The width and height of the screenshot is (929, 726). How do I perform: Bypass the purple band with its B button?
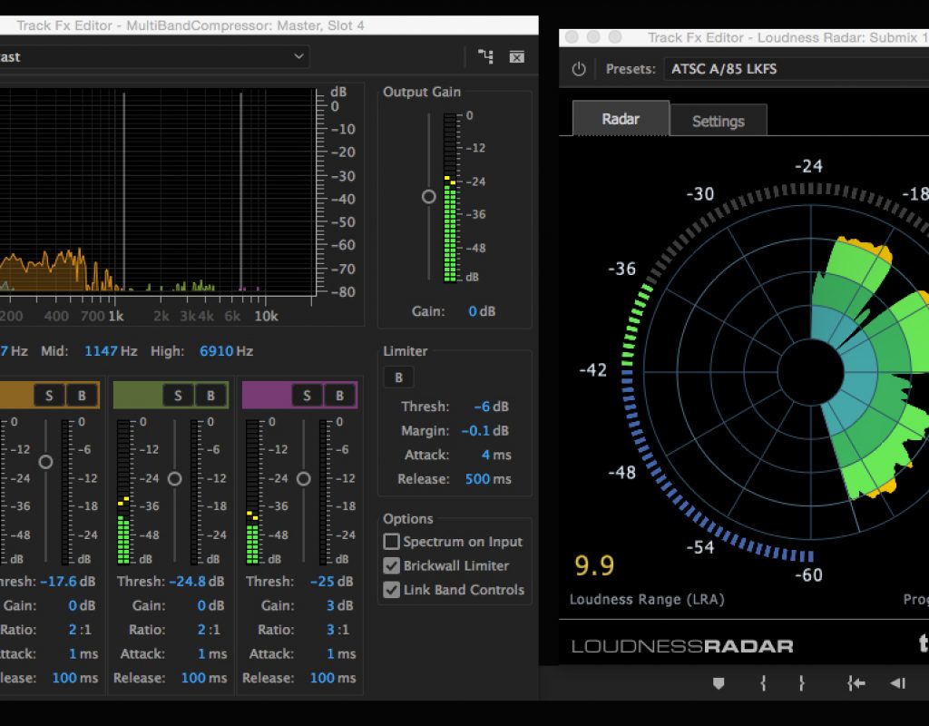pyautogui.click(x=339, y=396)
